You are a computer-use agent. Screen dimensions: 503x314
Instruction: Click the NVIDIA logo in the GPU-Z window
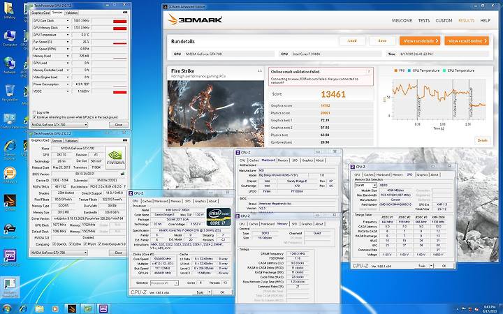pos(115,158)
